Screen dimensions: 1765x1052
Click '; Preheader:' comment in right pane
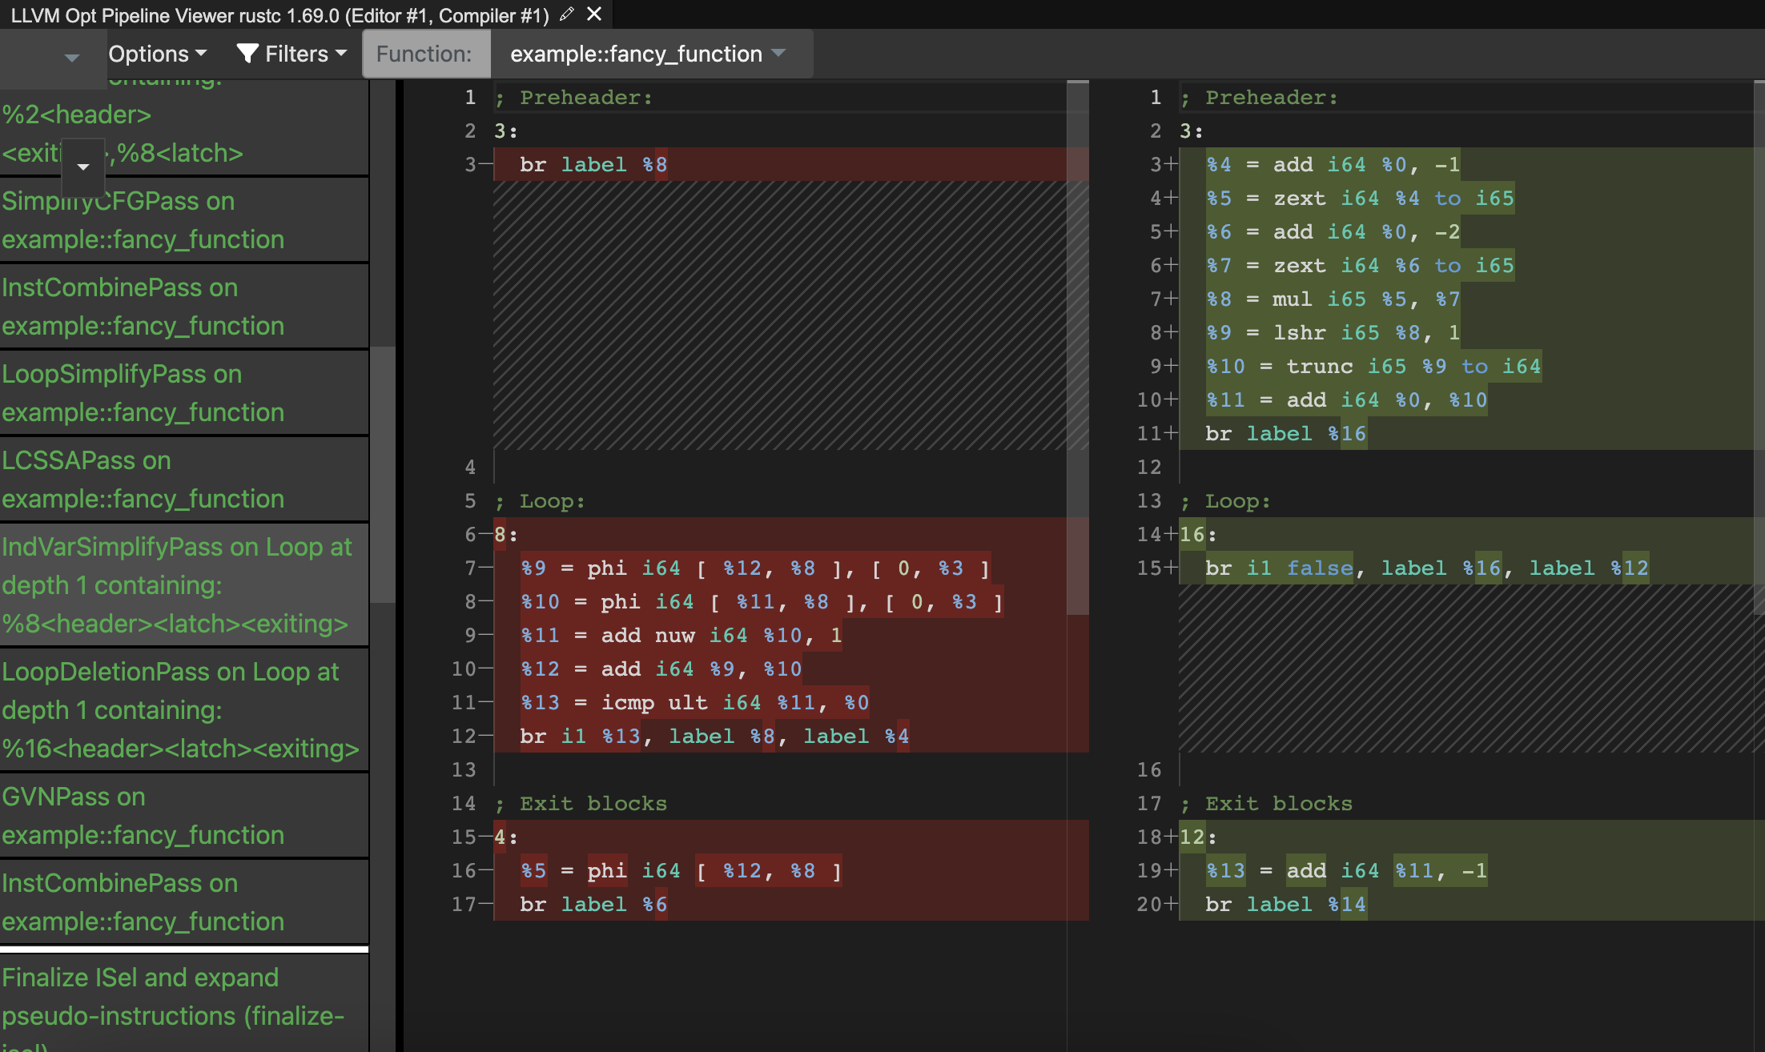point(1259,97)
